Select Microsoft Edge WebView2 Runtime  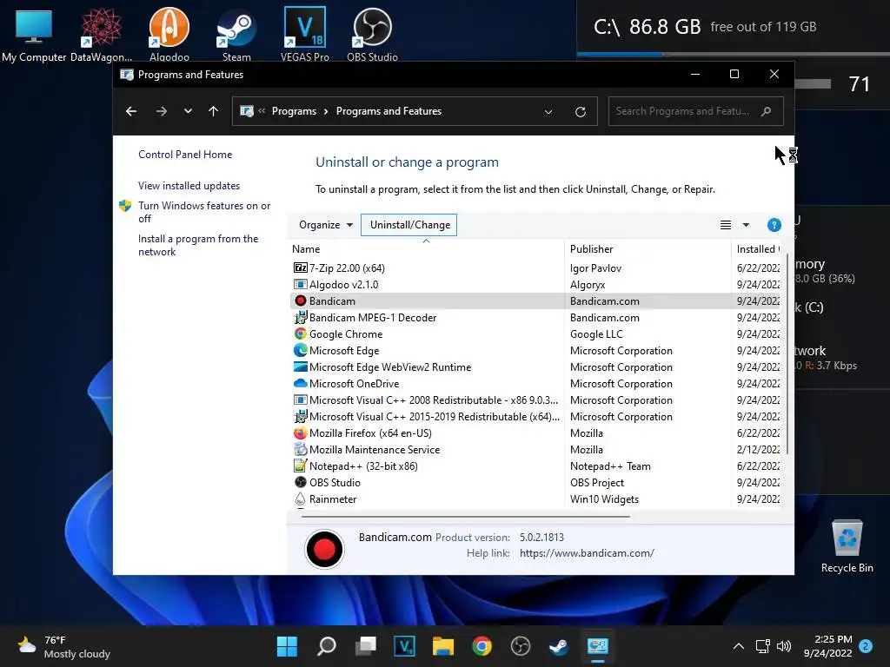[x=535, y=367]
